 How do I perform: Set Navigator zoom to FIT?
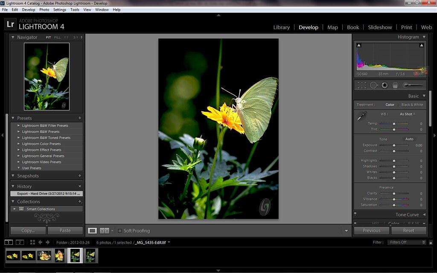click(49, 38)
